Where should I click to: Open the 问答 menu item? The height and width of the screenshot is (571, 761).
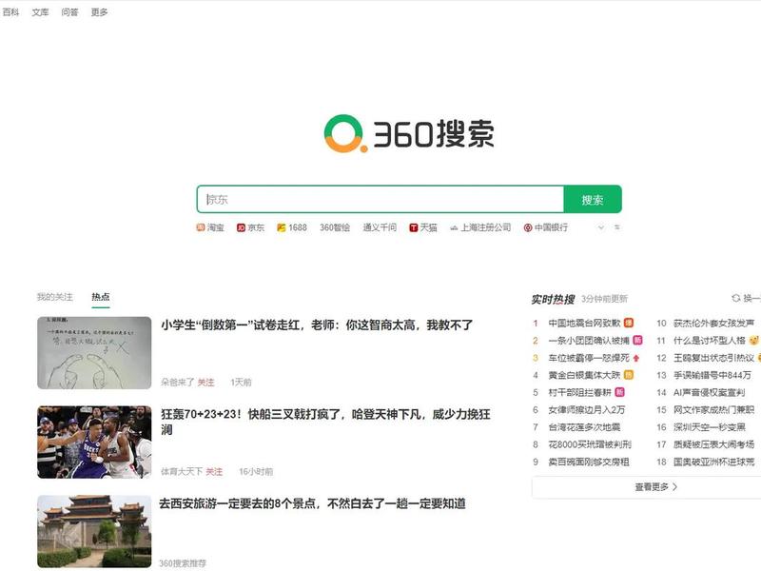[x=69, y=12]
